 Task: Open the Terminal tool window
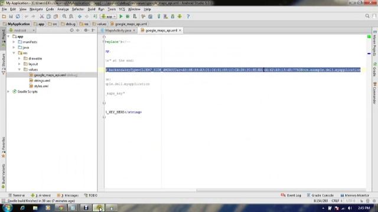click(x=17, y=196)
